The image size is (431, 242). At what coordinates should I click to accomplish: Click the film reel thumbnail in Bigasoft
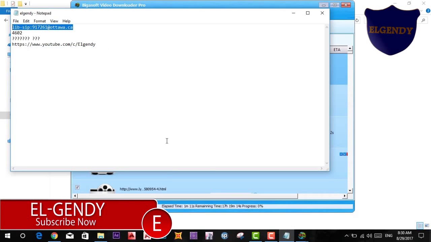(102, 189)
